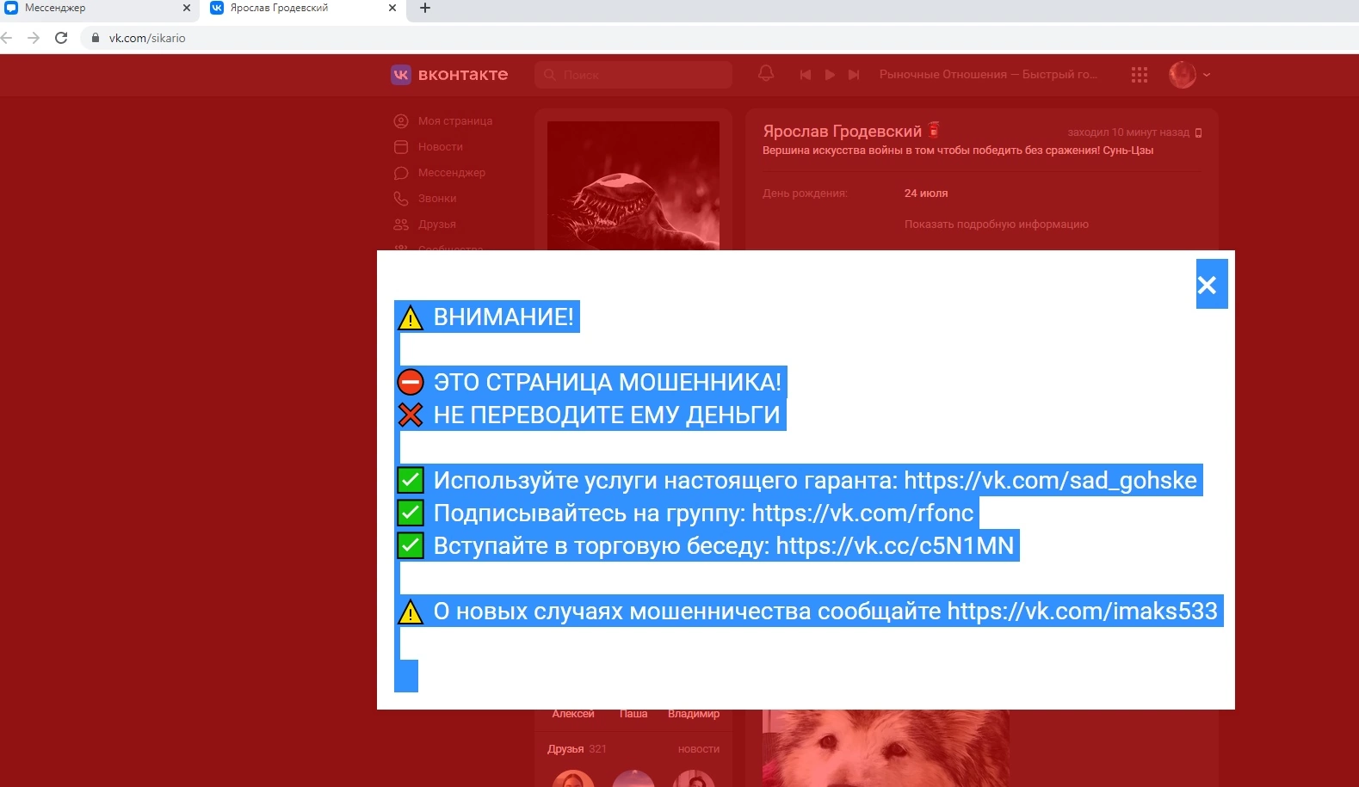Click the emoji icon beside profile name

935,130
